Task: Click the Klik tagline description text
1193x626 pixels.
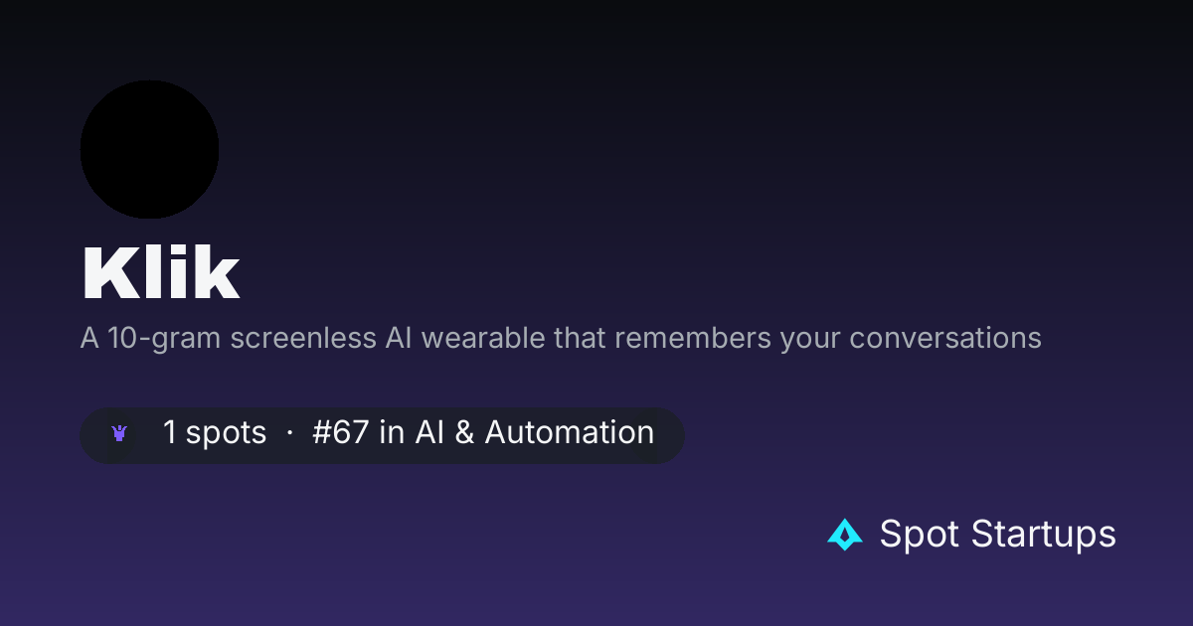Action: [x=561, y=338]
